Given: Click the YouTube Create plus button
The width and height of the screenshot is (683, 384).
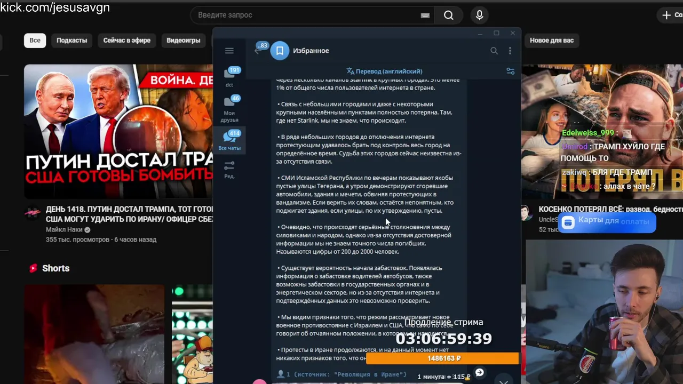Looking at the screenshot, I should pyautogui.click(x=670, y=15).
